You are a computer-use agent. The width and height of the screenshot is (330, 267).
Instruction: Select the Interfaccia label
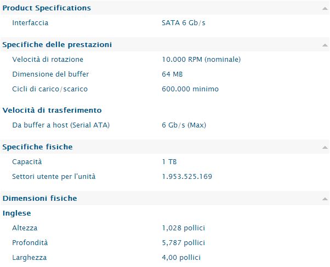click(30, 22)
